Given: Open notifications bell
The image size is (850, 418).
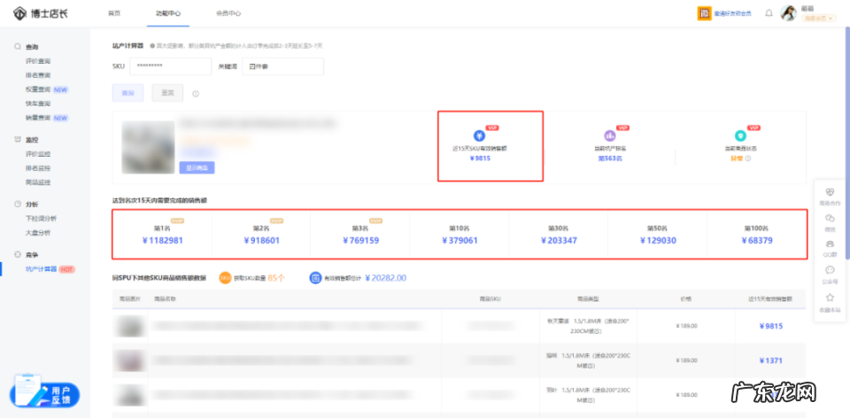Looking at the screenshot, I should (x=769, y=13).
